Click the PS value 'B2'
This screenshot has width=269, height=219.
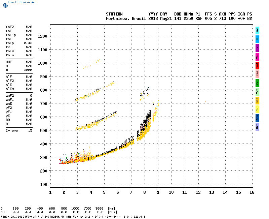[249, 19]
